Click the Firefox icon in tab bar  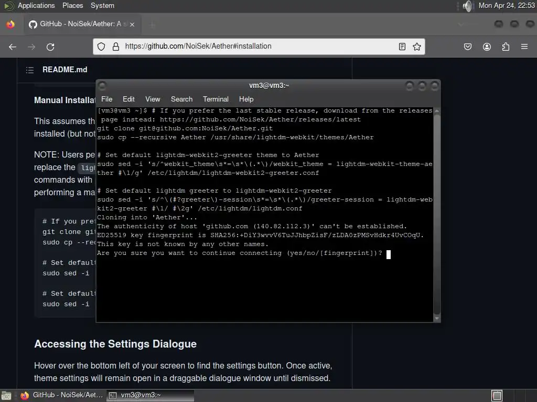tap(10, 24)
